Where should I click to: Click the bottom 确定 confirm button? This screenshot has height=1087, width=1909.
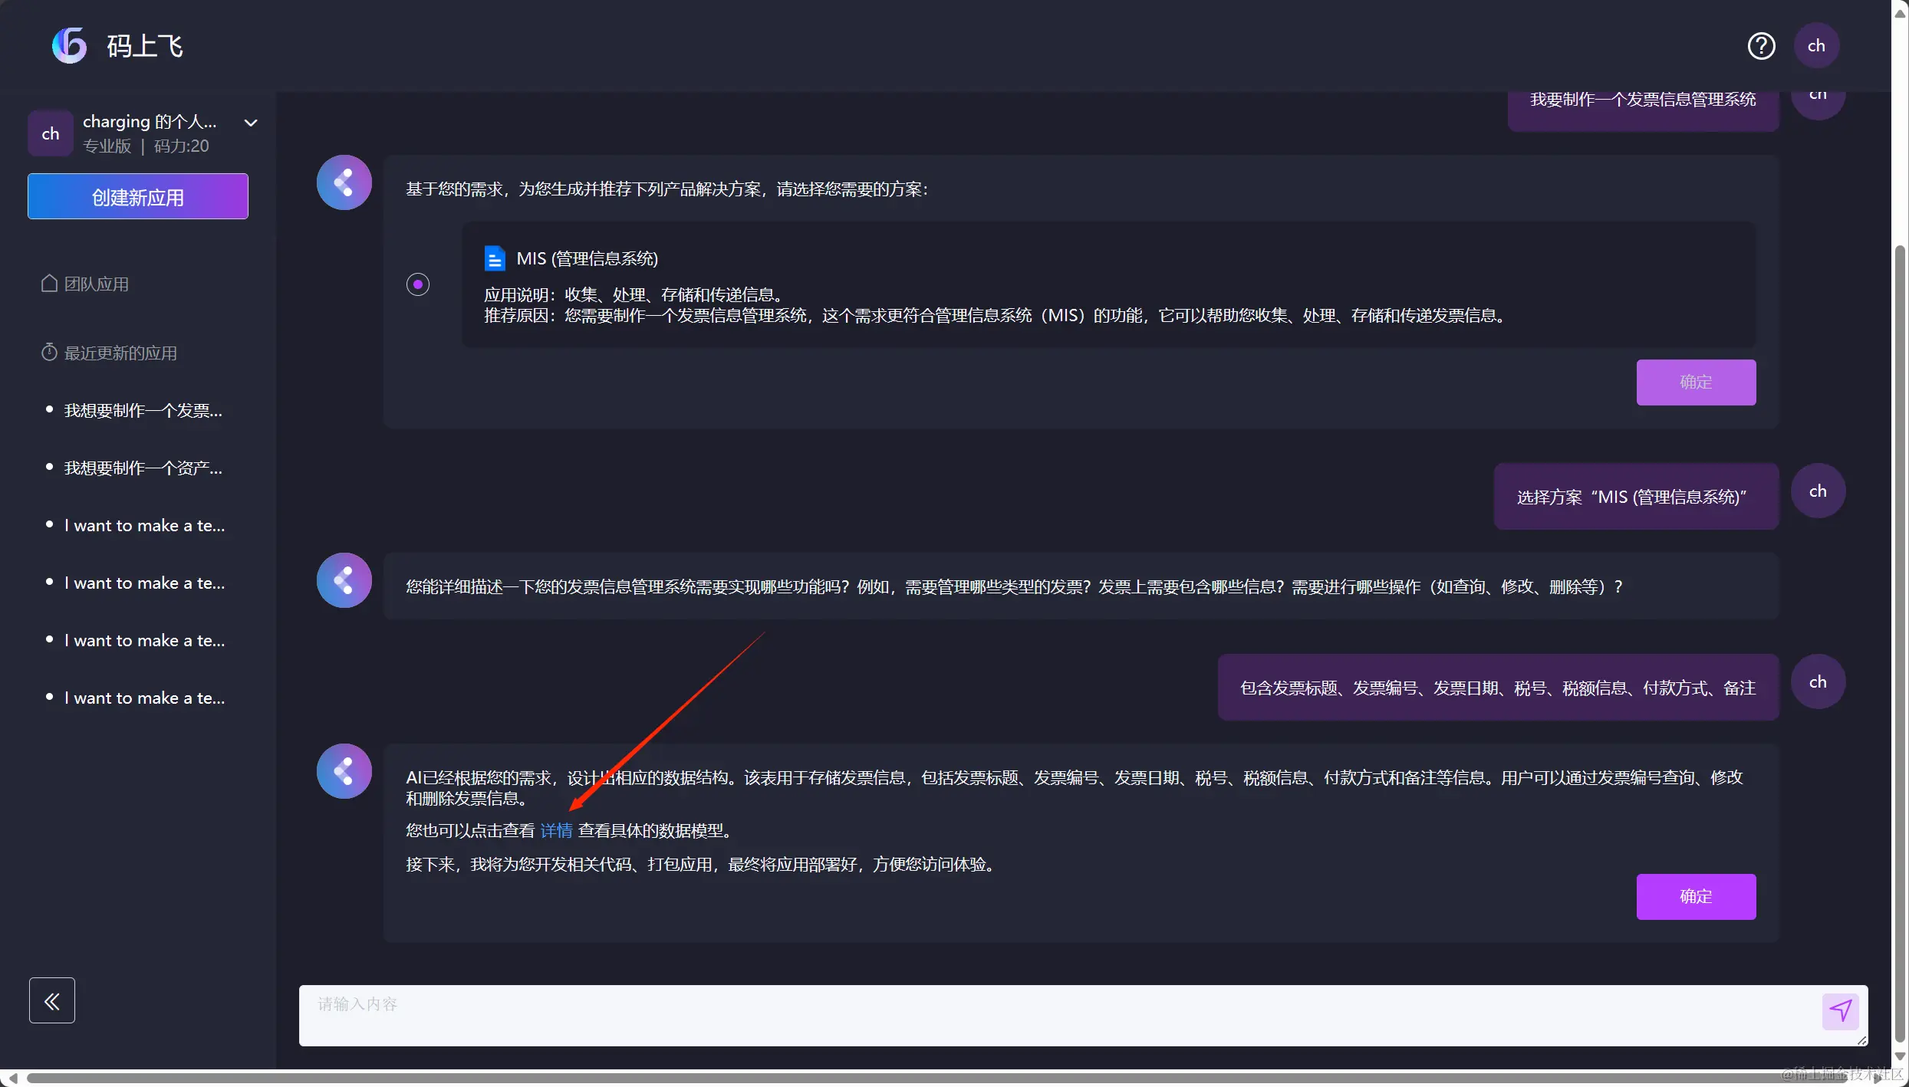click(x=1696, y=897)
